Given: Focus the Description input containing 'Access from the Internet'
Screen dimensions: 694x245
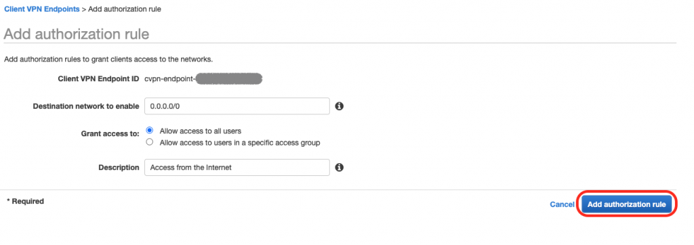Looking at the screenshot, I should 237,167.
